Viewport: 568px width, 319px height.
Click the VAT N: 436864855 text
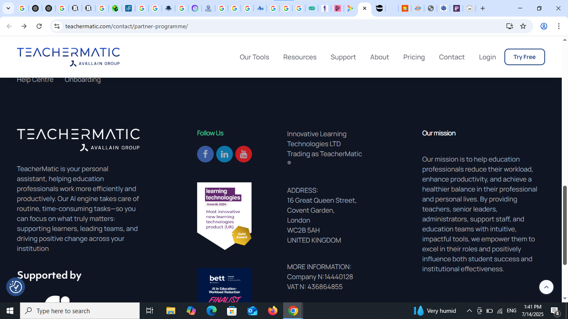click(315, 287)
